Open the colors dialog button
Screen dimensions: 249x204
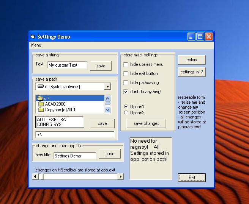click(192, 60)
